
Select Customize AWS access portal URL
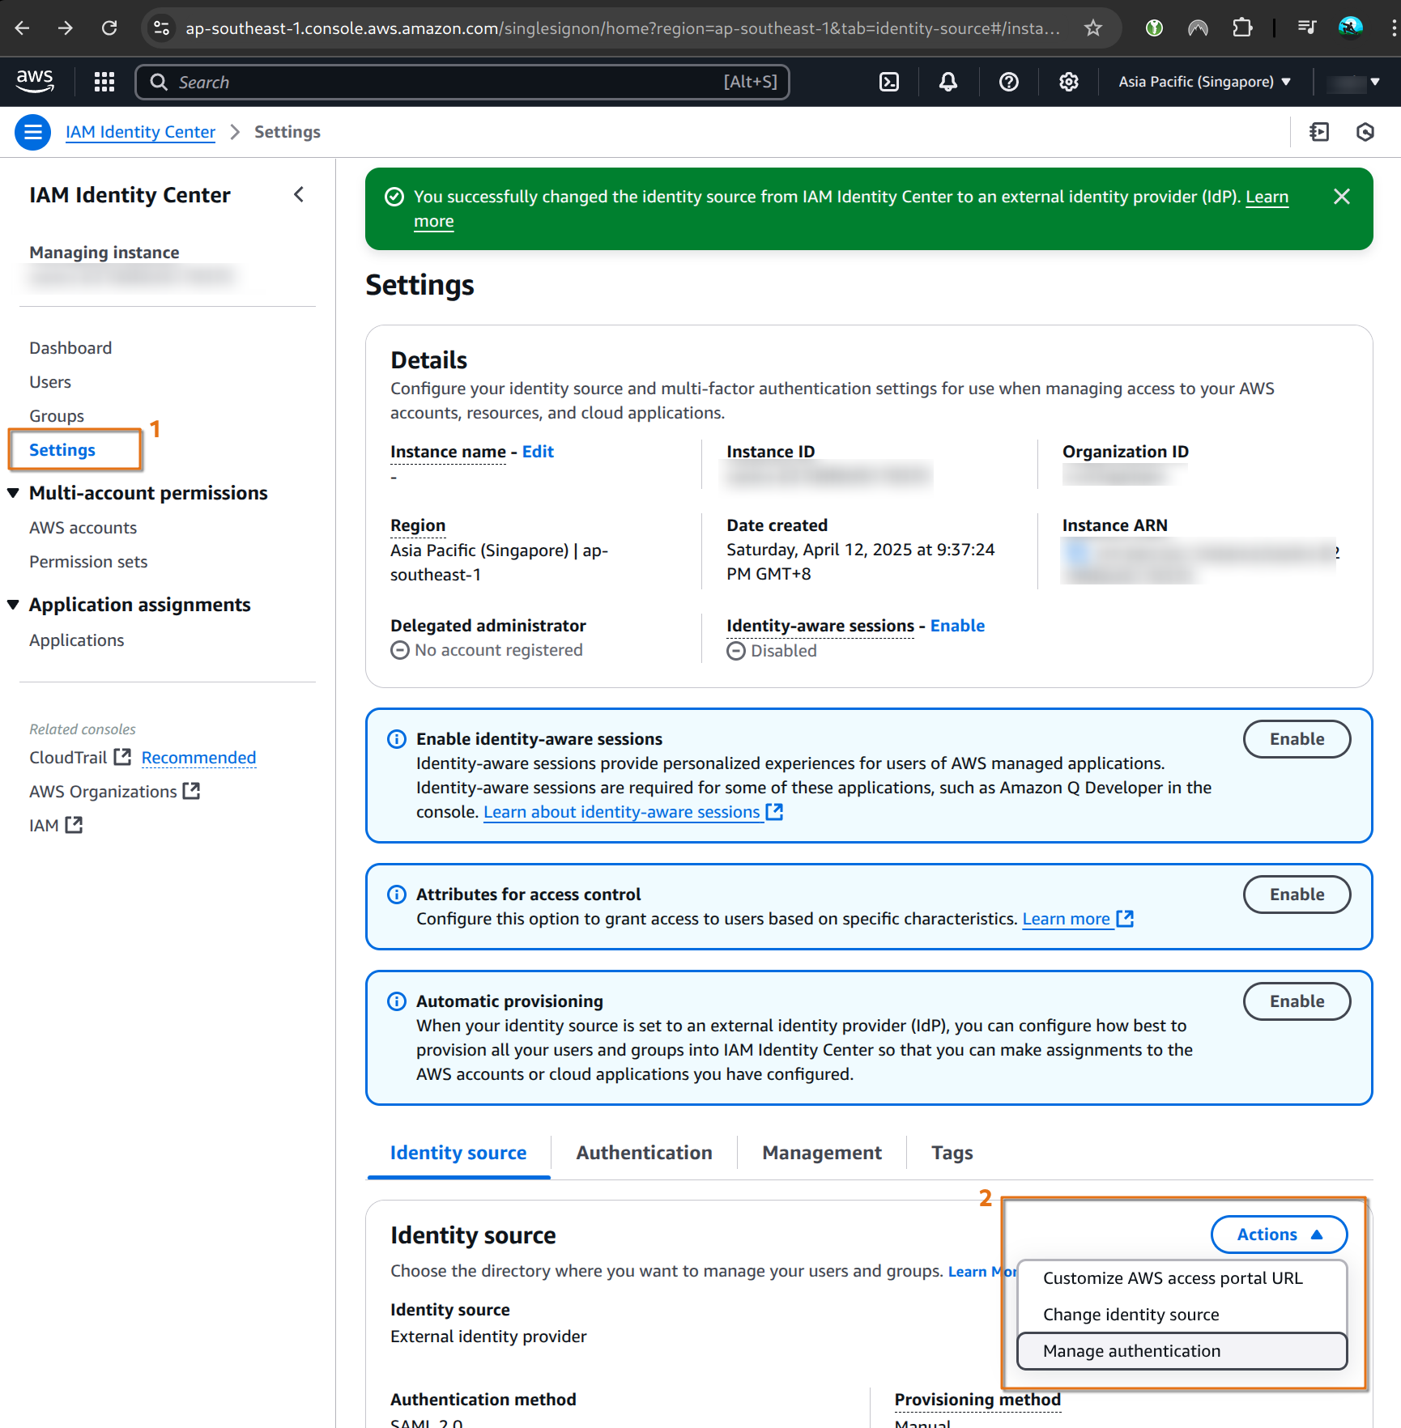(1182, 1278)
